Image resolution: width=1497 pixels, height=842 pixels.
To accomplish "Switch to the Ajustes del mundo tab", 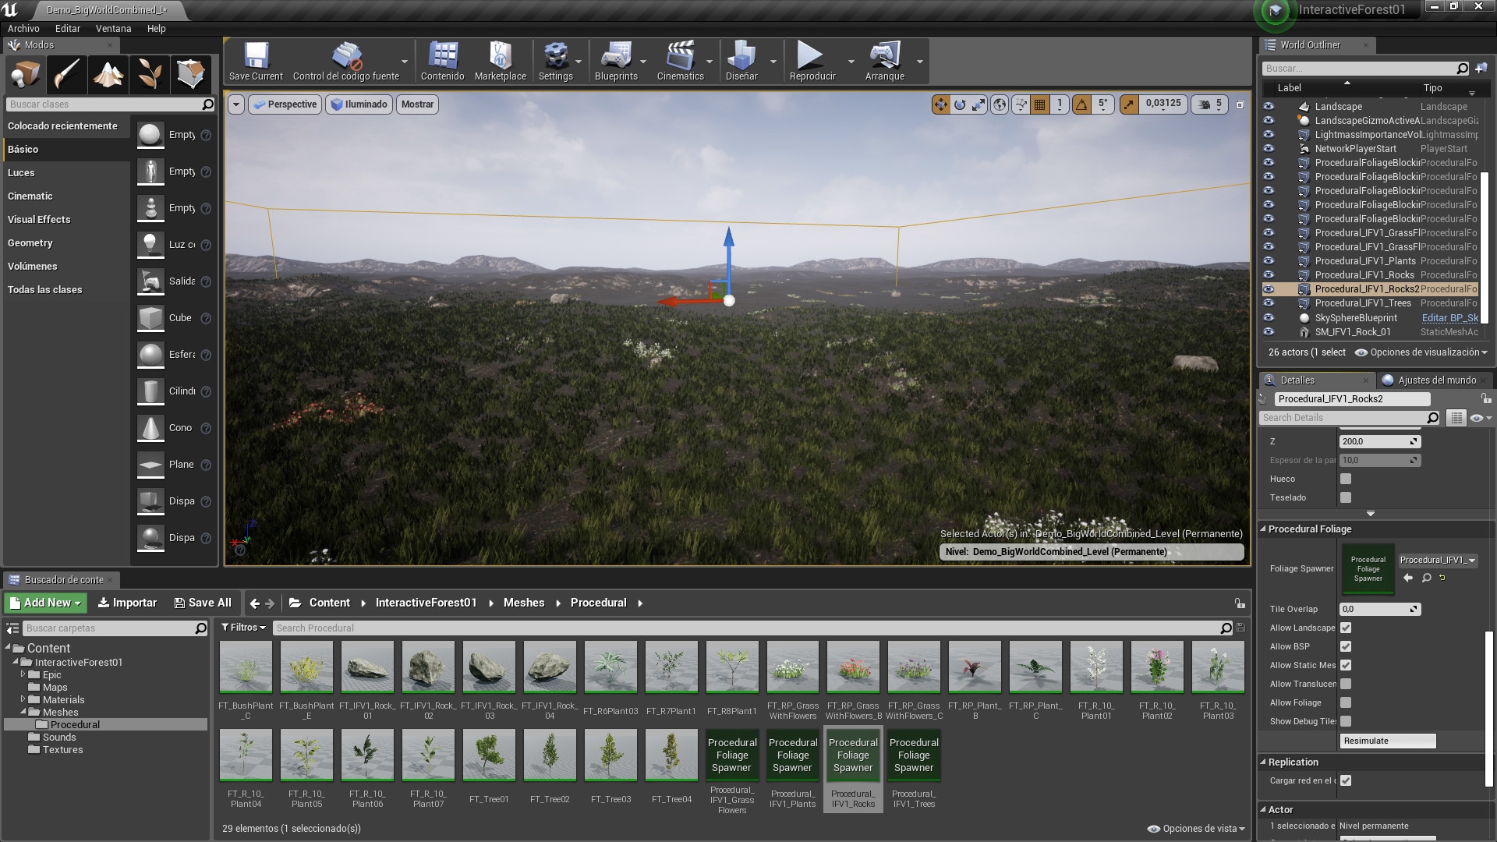I will point(1436,380).
